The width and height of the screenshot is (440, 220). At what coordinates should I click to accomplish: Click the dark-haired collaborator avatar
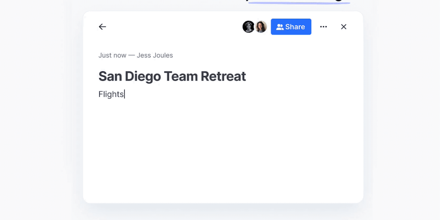tap(248, 27)
